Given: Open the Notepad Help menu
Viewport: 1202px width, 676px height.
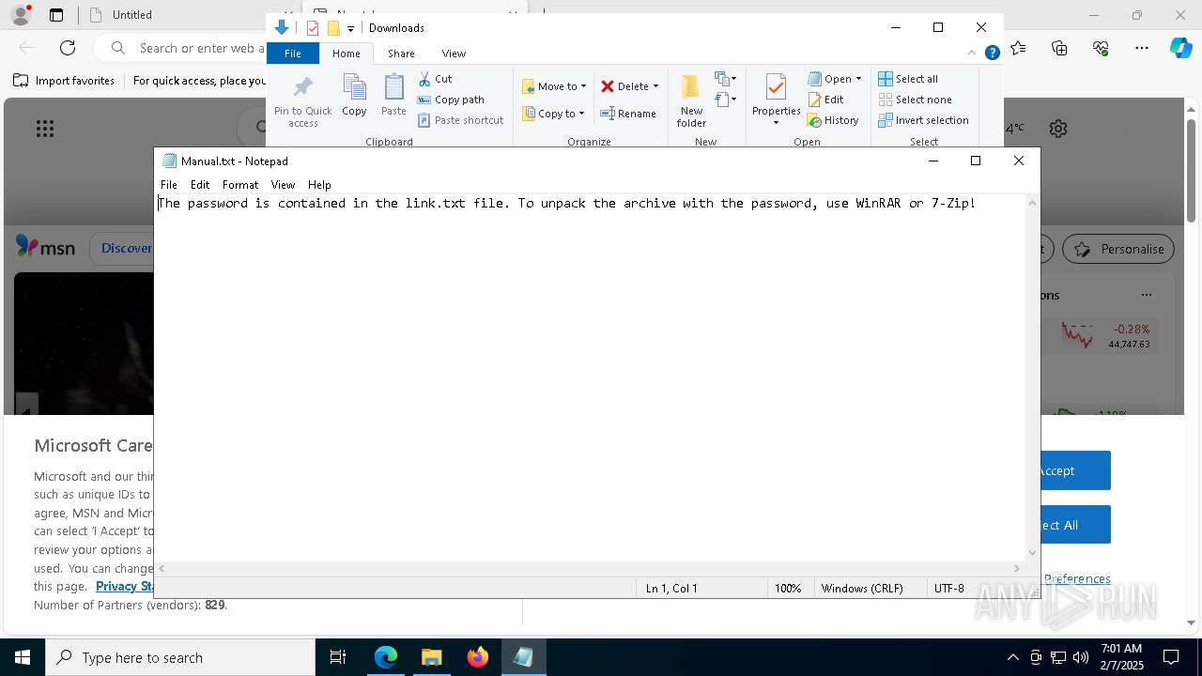Looking at the screenshot, I should click(319, 185).
